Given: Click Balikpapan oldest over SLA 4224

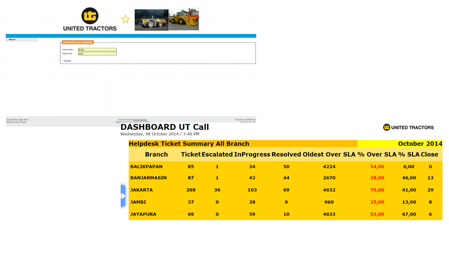Looking at the screenshot, I should 329,167.
